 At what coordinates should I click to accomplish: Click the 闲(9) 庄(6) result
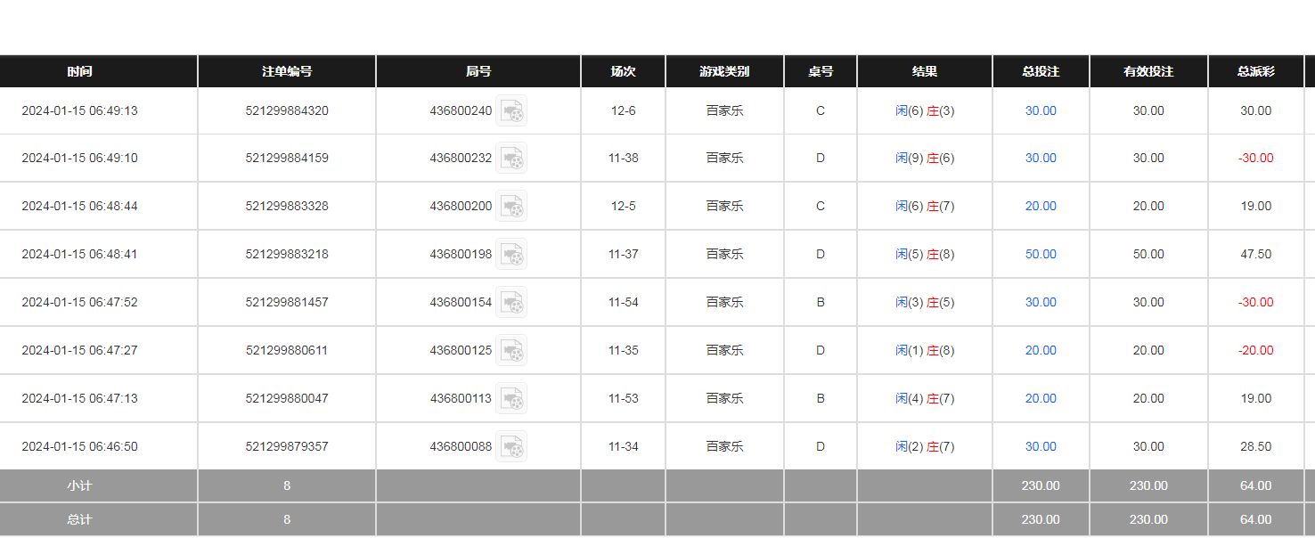(925, 159)
